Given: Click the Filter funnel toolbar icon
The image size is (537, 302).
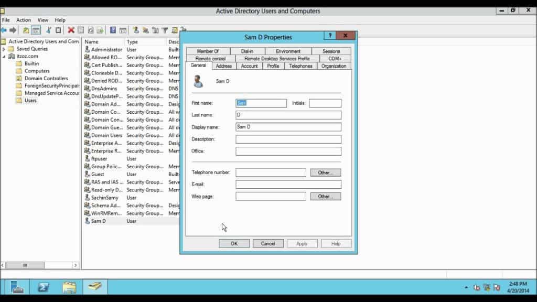Looking at the screenshot, I should click(x=165, y=30).
